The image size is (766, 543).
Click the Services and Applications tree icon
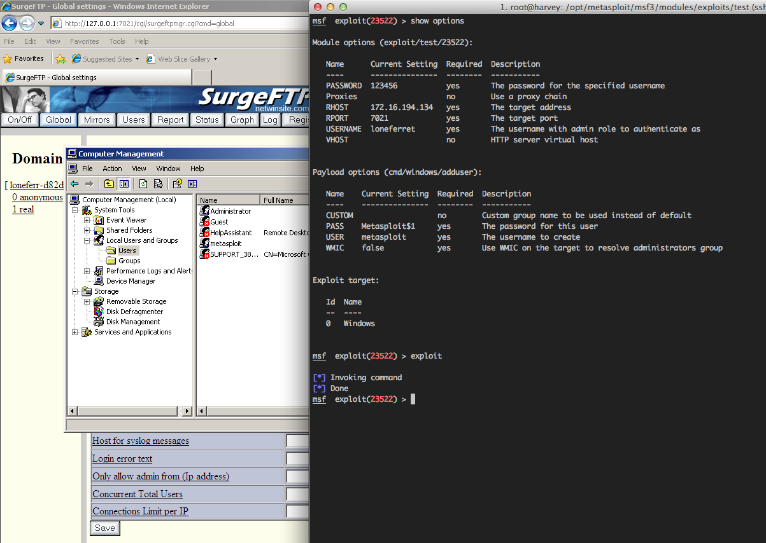coord(87,332)
